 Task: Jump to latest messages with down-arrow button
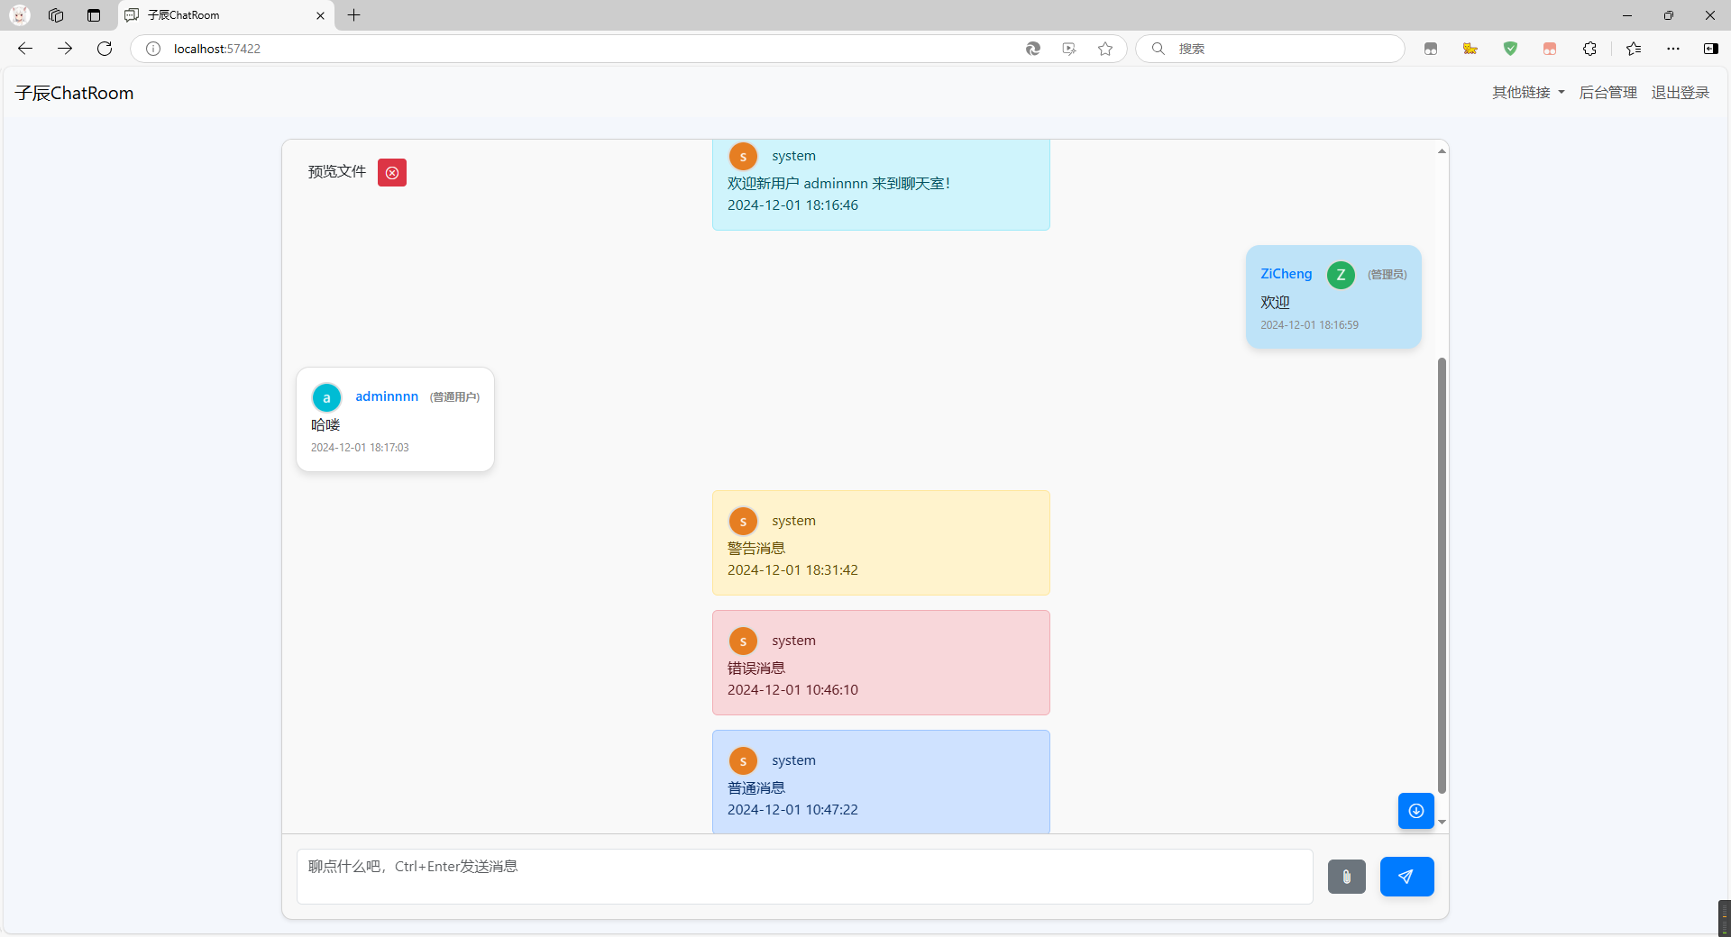pos(1416,811)
